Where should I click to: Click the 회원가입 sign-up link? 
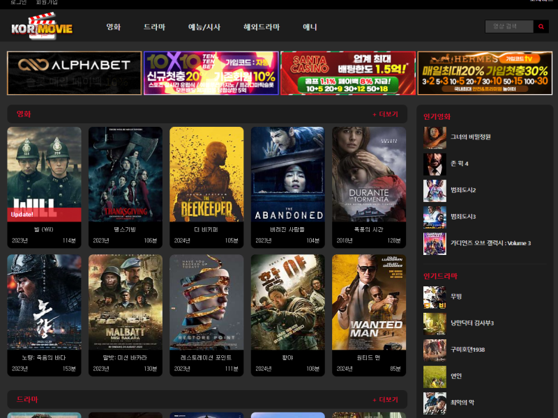[47, 3]
